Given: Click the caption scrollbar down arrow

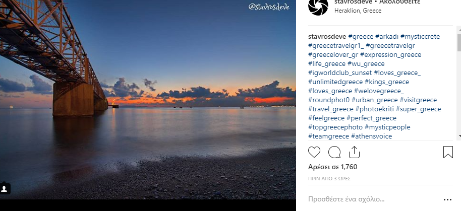Looking at the screenshot, I should (x=459, y=136).
